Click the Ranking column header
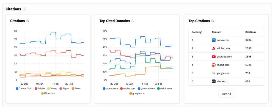275x110 pixels. point(197,32)
